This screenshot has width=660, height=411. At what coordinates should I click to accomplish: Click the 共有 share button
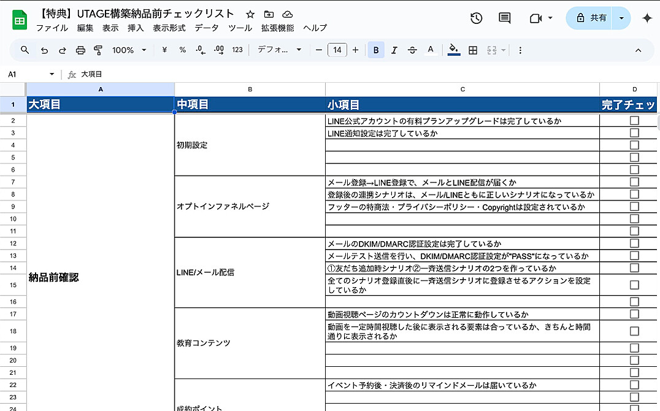[589, 18]
